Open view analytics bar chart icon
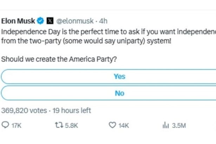The width and height of the screenshot is (216, 144). pos(165,125)
